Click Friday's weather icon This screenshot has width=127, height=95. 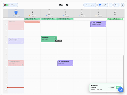(80, 16)
